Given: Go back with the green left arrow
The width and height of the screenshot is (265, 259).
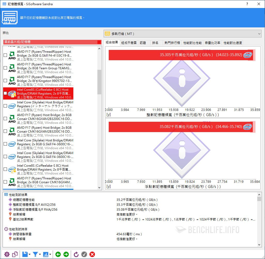Looking at the screenshot, I should coord(58,254).
